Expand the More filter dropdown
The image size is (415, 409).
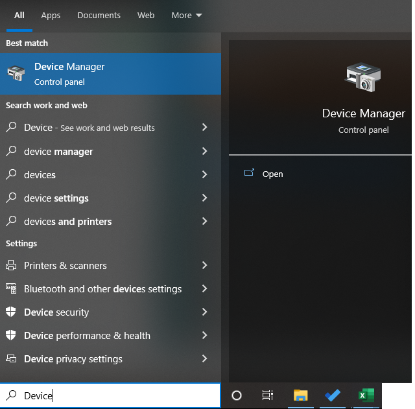coord(187,16)
